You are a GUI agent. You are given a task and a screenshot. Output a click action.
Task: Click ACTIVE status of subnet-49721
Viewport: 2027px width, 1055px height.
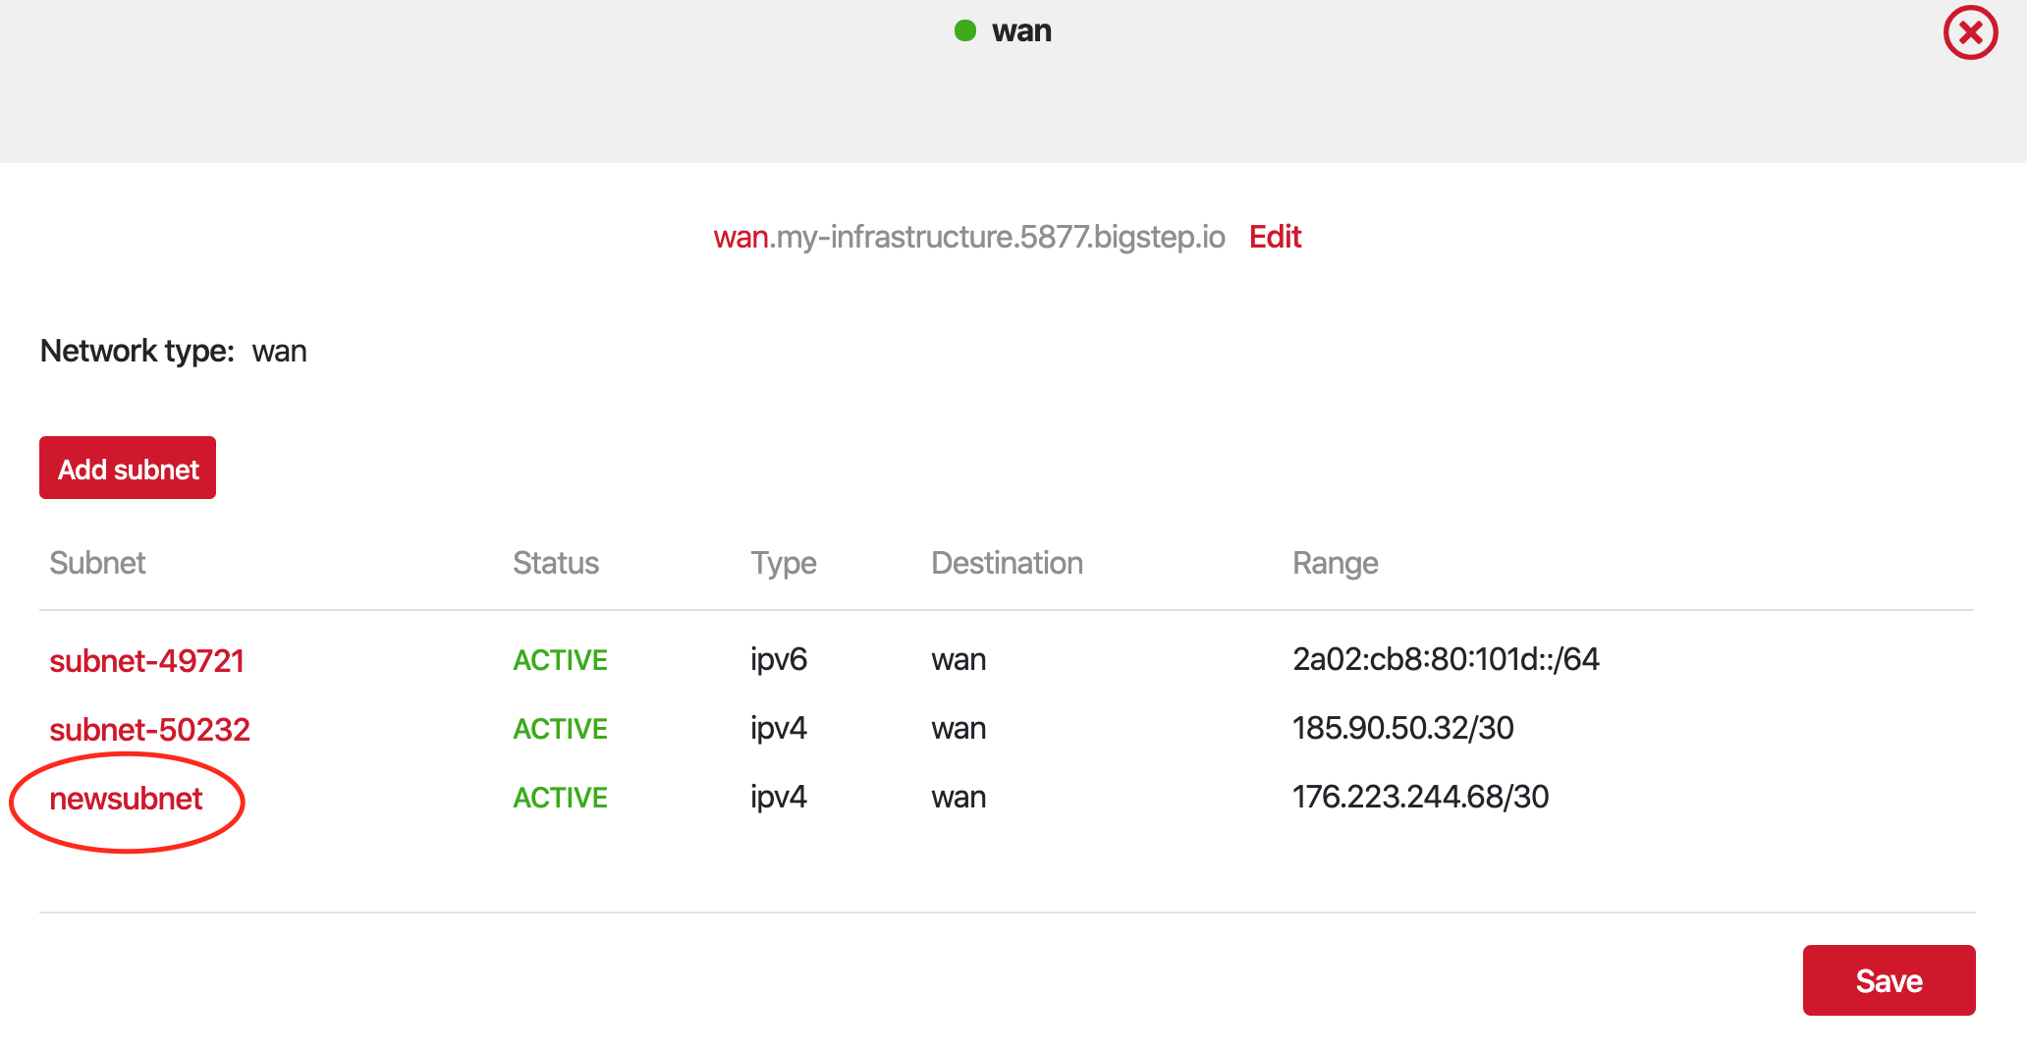point(560,660)
